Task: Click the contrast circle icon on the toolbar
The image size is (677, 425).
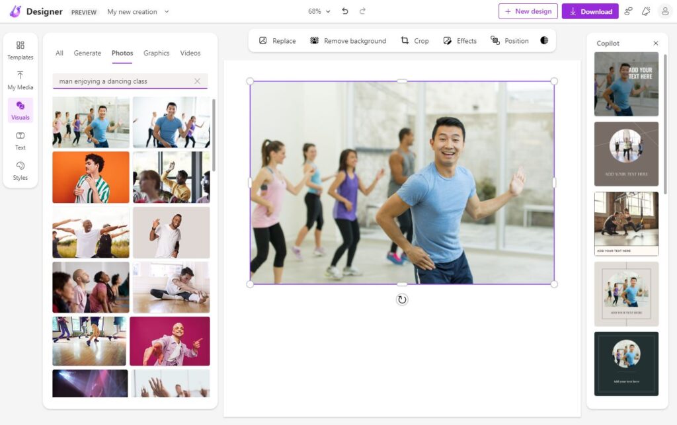Action: click(544, 40)
